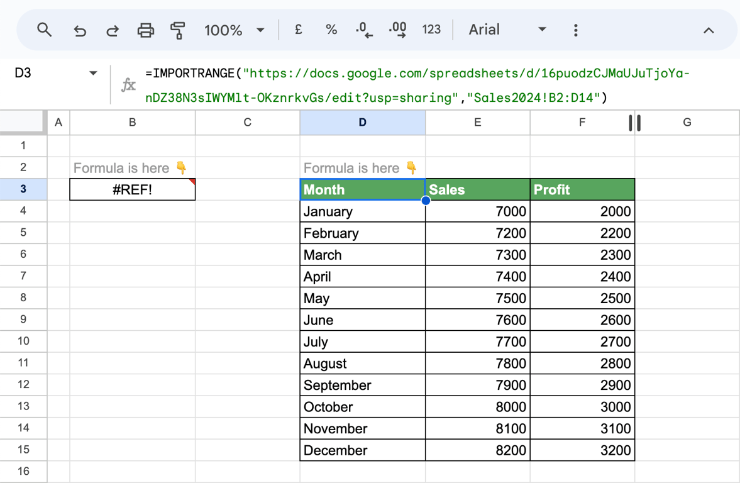Click the freeze divider bars near column F
Image resolution: width=740 pixels, height=483 pixels.
[635, 123]
